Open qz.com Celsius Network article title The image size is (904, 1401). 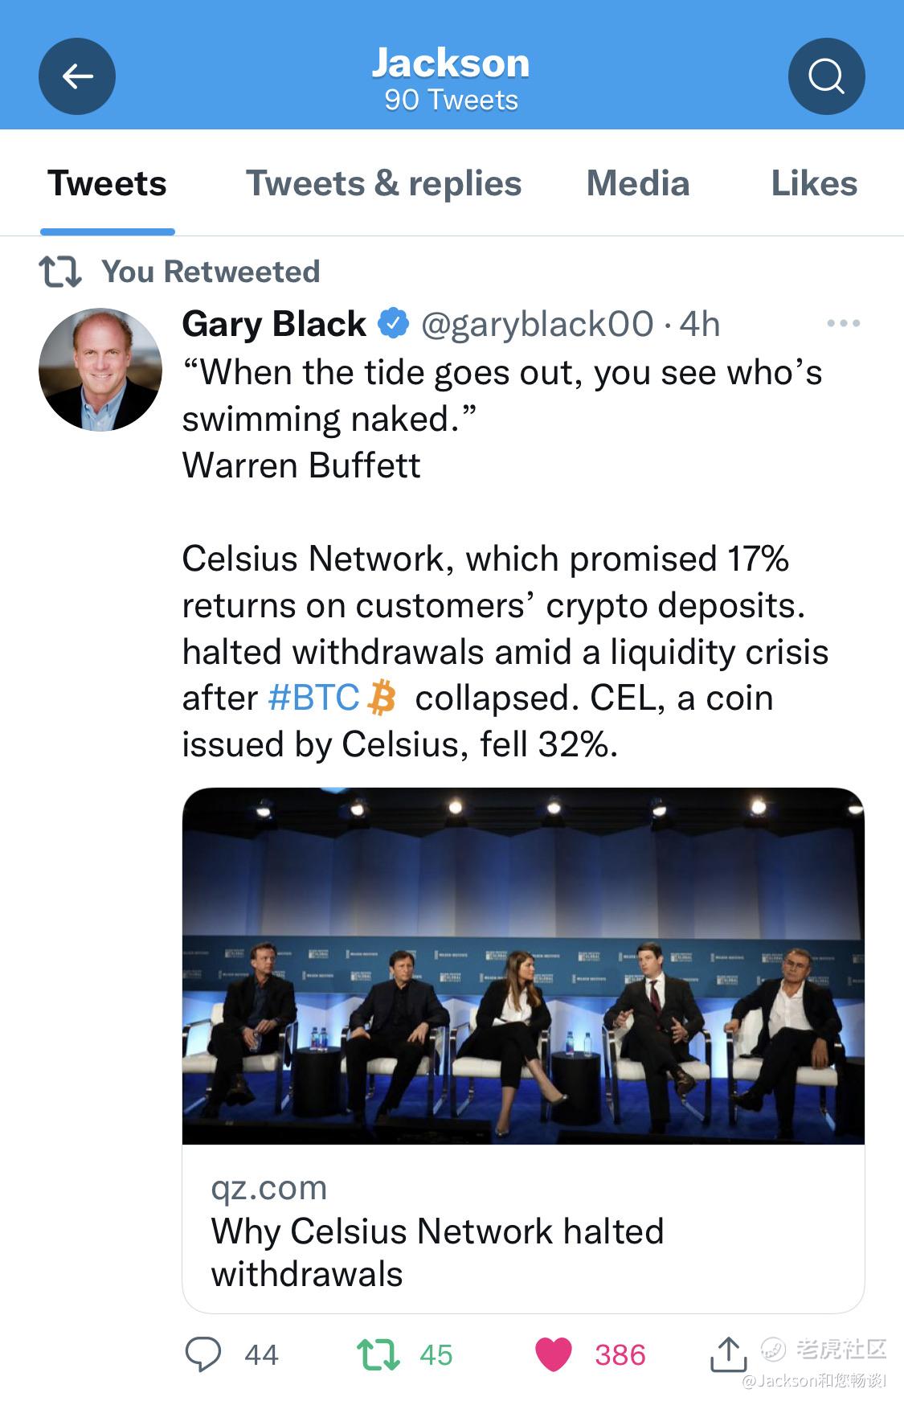tap(437, 1252)
